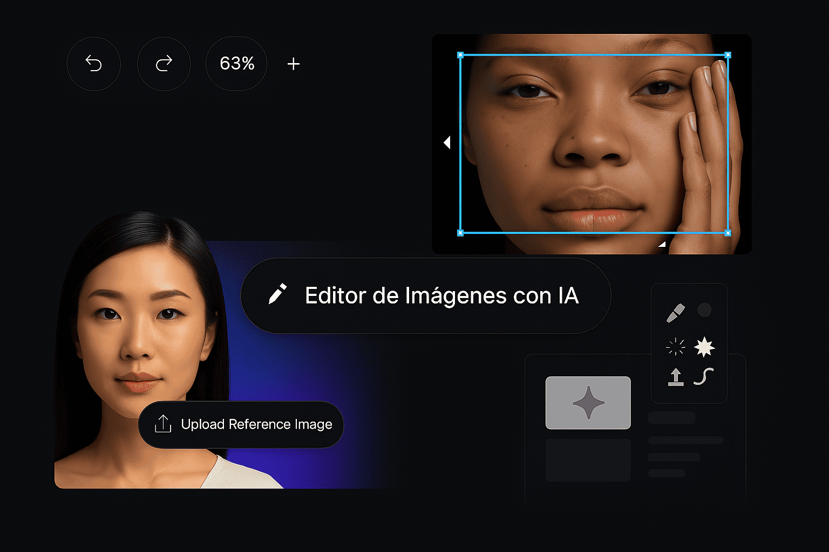
Task: Click the undo arrow button
Action: (94, 64)
